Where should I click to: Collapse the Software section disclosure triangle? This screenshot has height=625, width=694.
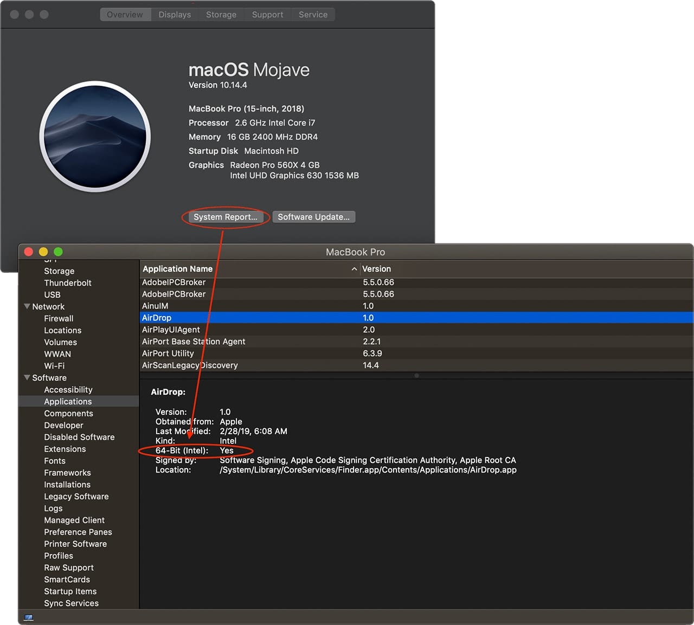(x=27, y=378)
